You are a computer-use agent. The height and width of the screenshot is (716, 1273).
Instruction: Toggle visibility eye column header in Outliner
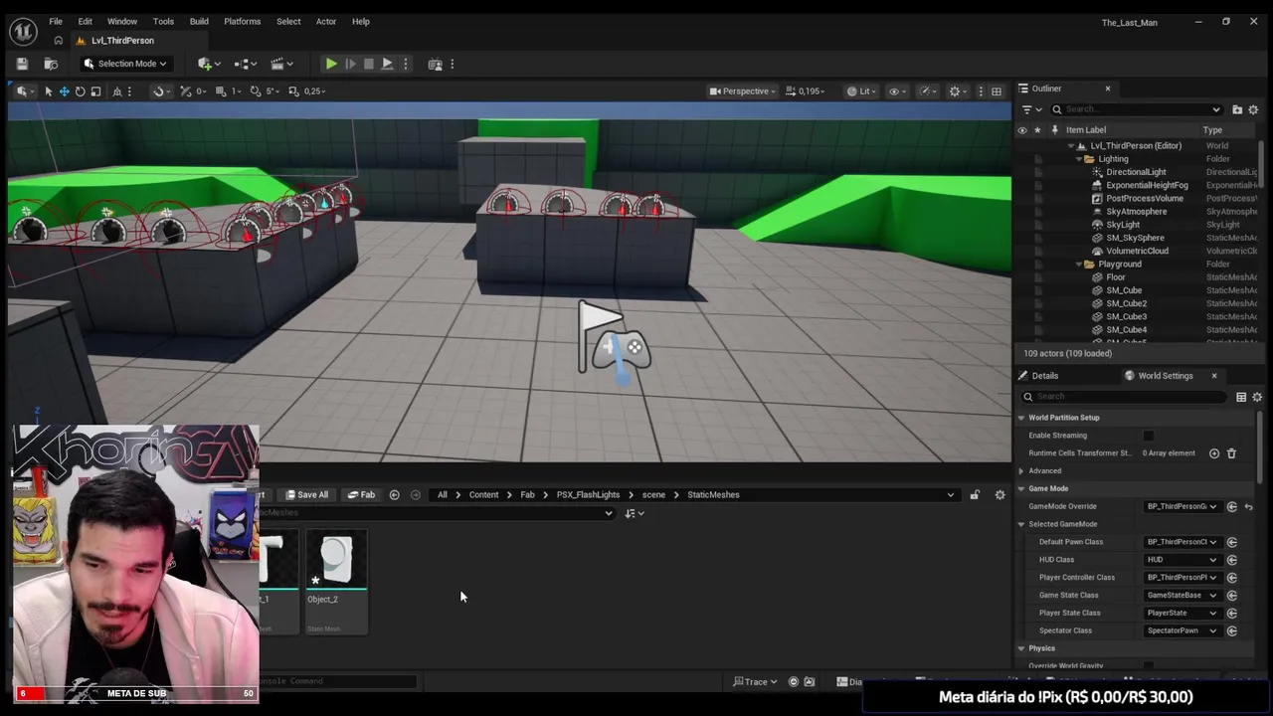pos(1021,130)
